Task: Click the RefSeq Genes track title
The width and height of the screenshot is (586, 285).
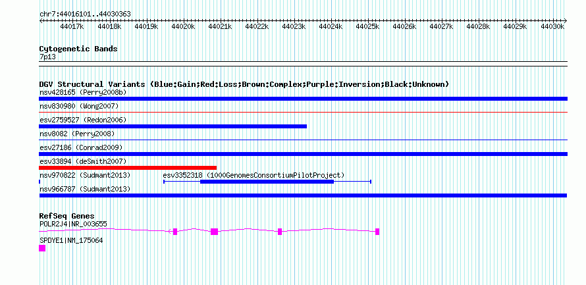Action: coord(67,216)
